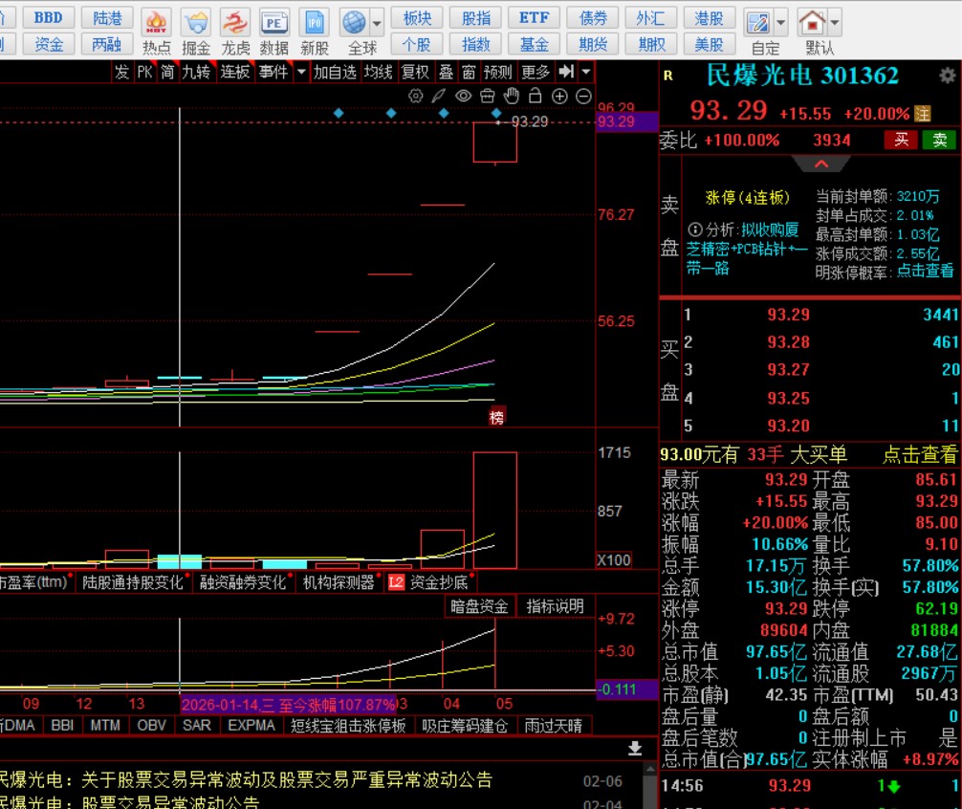Switch to the EXPMA indicator tab
This screenshot has width=962, height=809.
252,726
